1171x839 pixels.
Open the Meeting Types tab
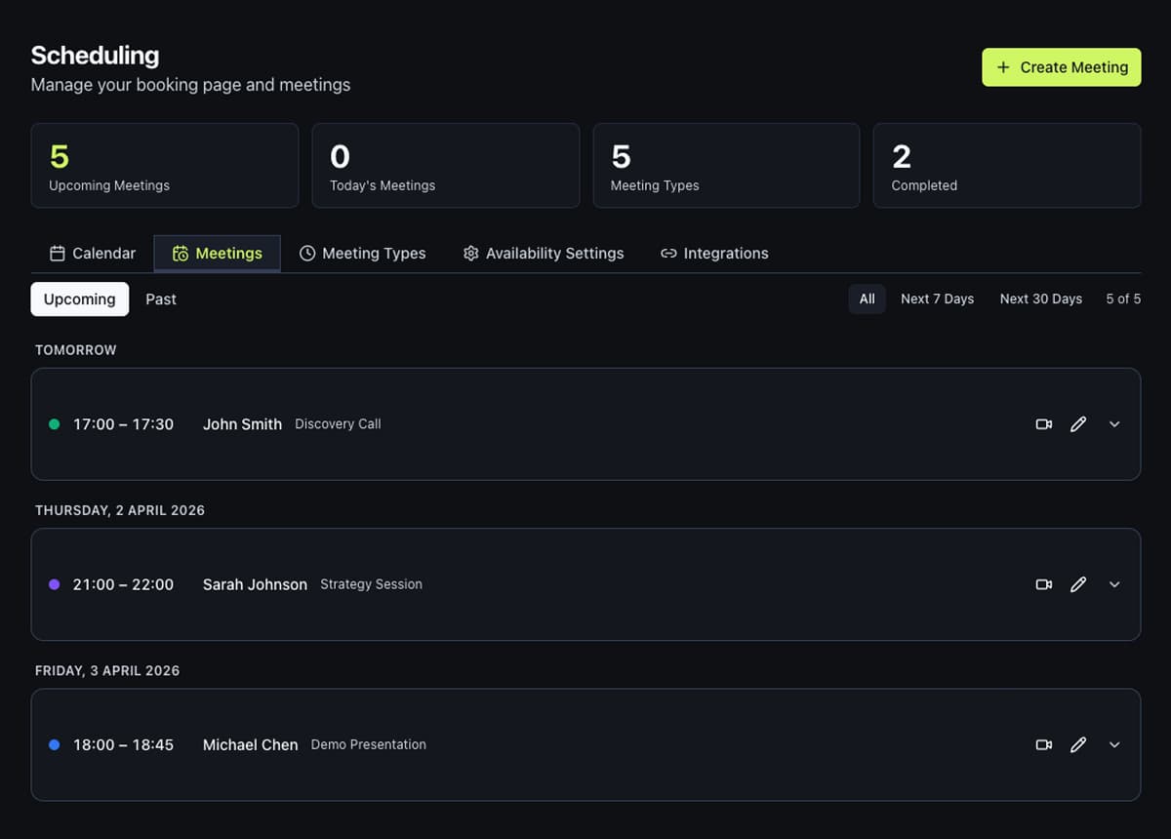[x=362, y=254]
